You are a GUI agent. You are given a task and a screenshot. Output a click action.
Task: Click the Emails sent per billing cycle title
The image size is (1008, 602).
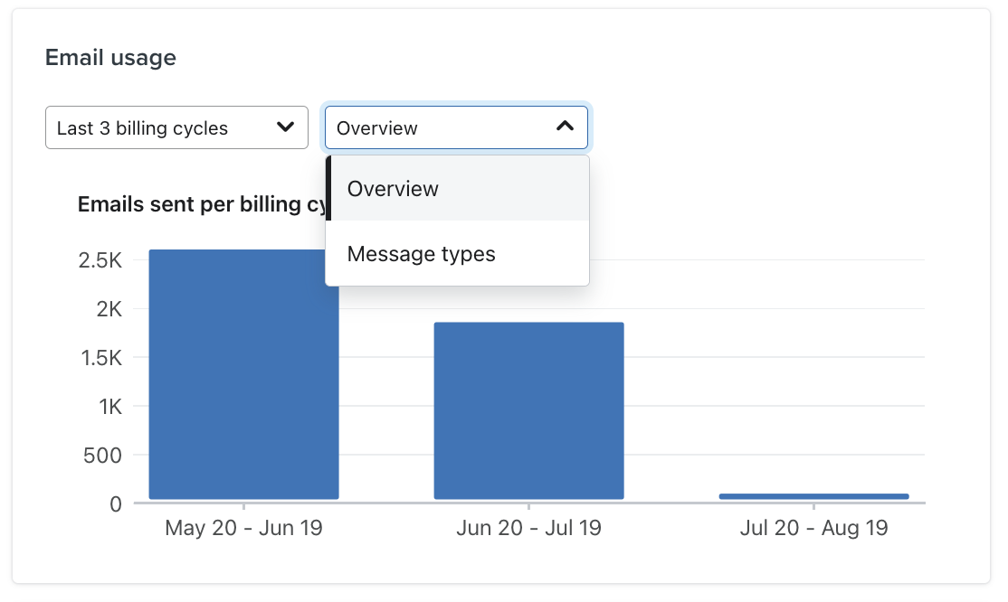pos(199,204)
